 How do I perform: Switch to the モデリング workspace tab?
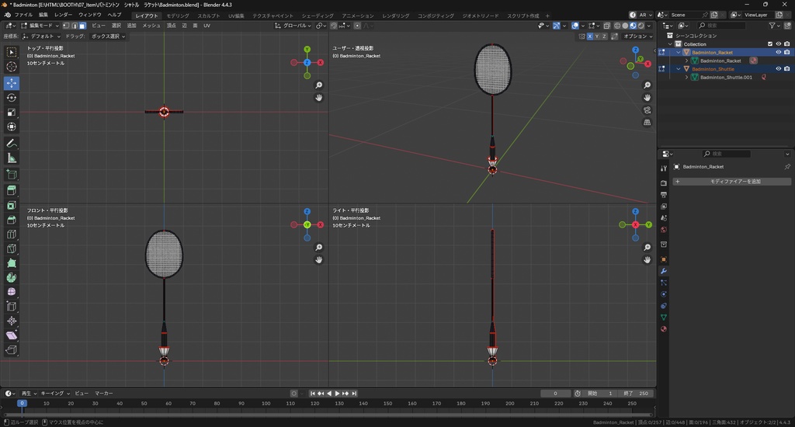click(x=178, y=16)
